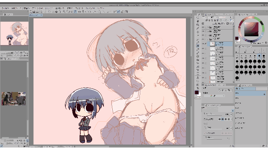Click the reference photo thumbnail in Sub View panel
The image size is (268, 150).
click(x=14, y=99)
